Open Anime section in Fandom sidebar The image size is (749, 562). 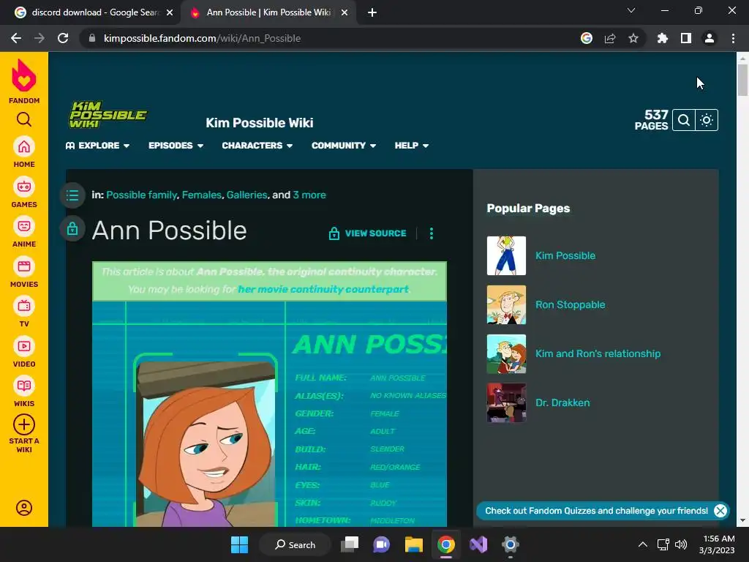pyautogui.click(x=24, y=232)
